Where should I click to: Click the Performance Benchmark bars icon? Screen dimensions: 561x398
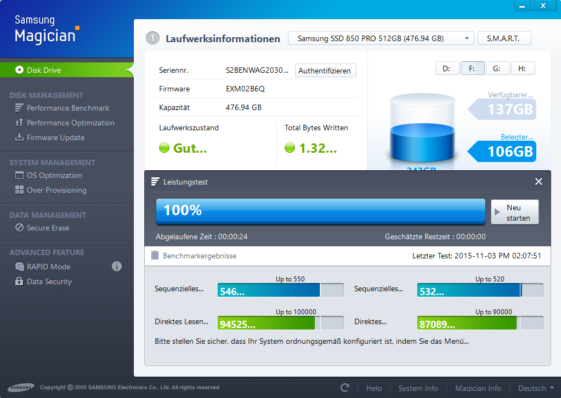pos(19,107)
